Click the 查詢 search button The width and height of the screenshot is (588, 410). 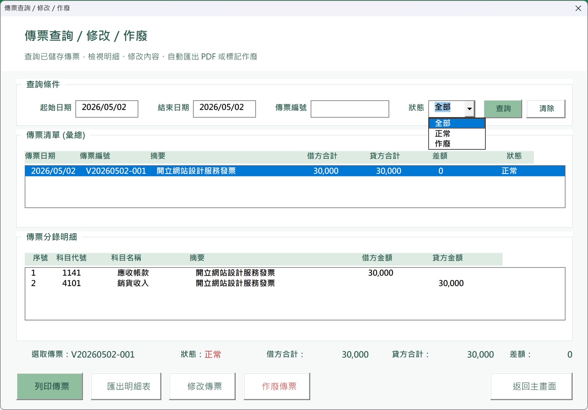[x=503, y=108]
